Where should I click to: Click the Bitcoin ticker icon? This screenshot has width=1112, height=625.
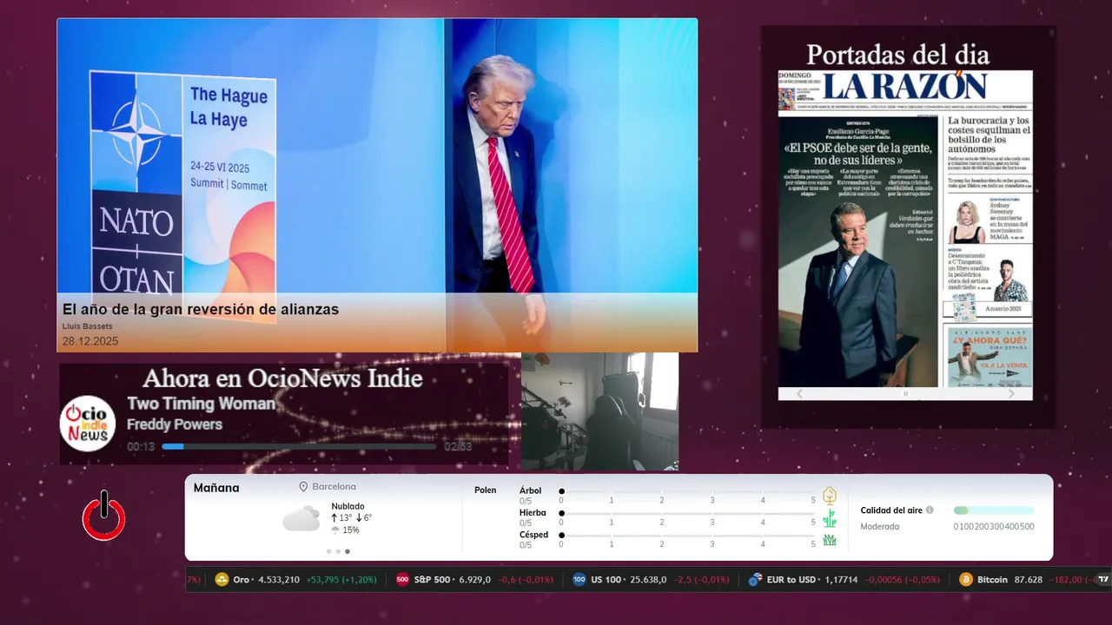(x=965, y=580)
